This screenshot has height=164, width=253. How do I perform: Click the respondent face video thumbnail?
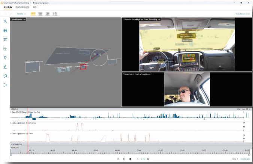click(x=187, y=89)
